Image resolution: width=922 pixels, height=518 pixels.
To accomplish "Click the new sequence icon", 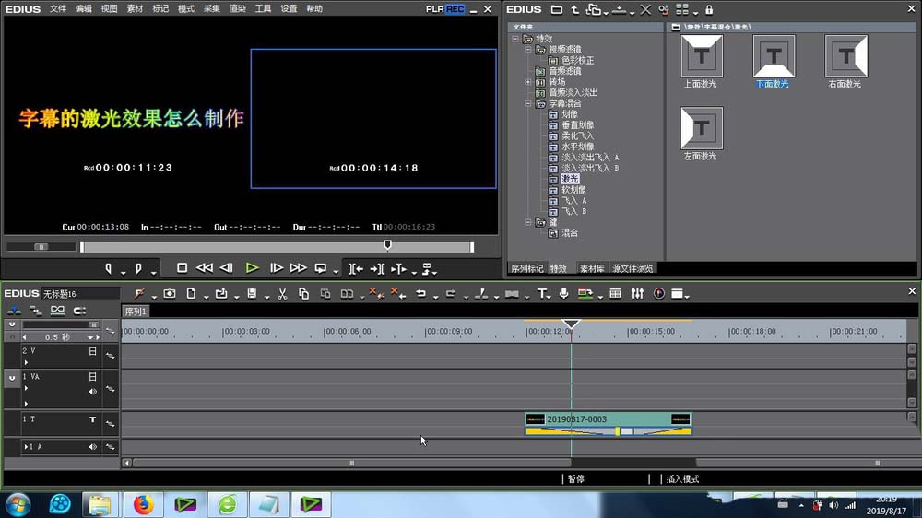I will pos(191,293).
